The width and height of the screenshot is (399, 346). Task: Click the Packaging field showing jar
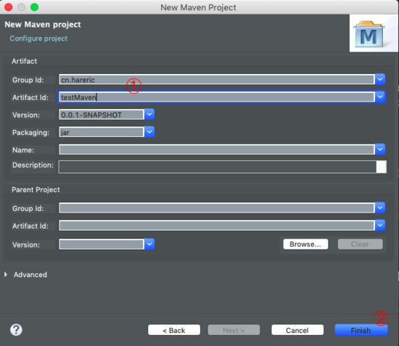coord(102,132)
